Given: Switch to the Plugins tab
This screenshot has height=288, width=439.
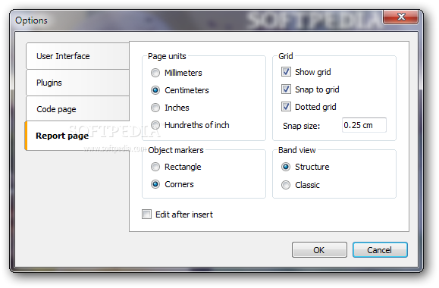Looking at the screenshot, I should point(77,83).
